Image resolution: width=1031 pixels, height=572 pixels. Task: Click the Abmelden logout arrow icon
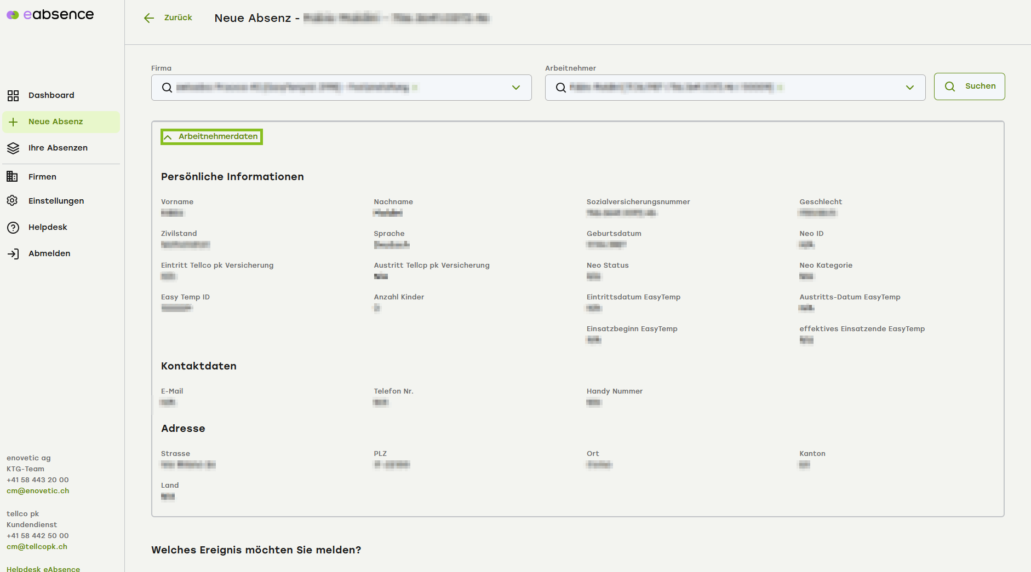[x=13, y=254]
